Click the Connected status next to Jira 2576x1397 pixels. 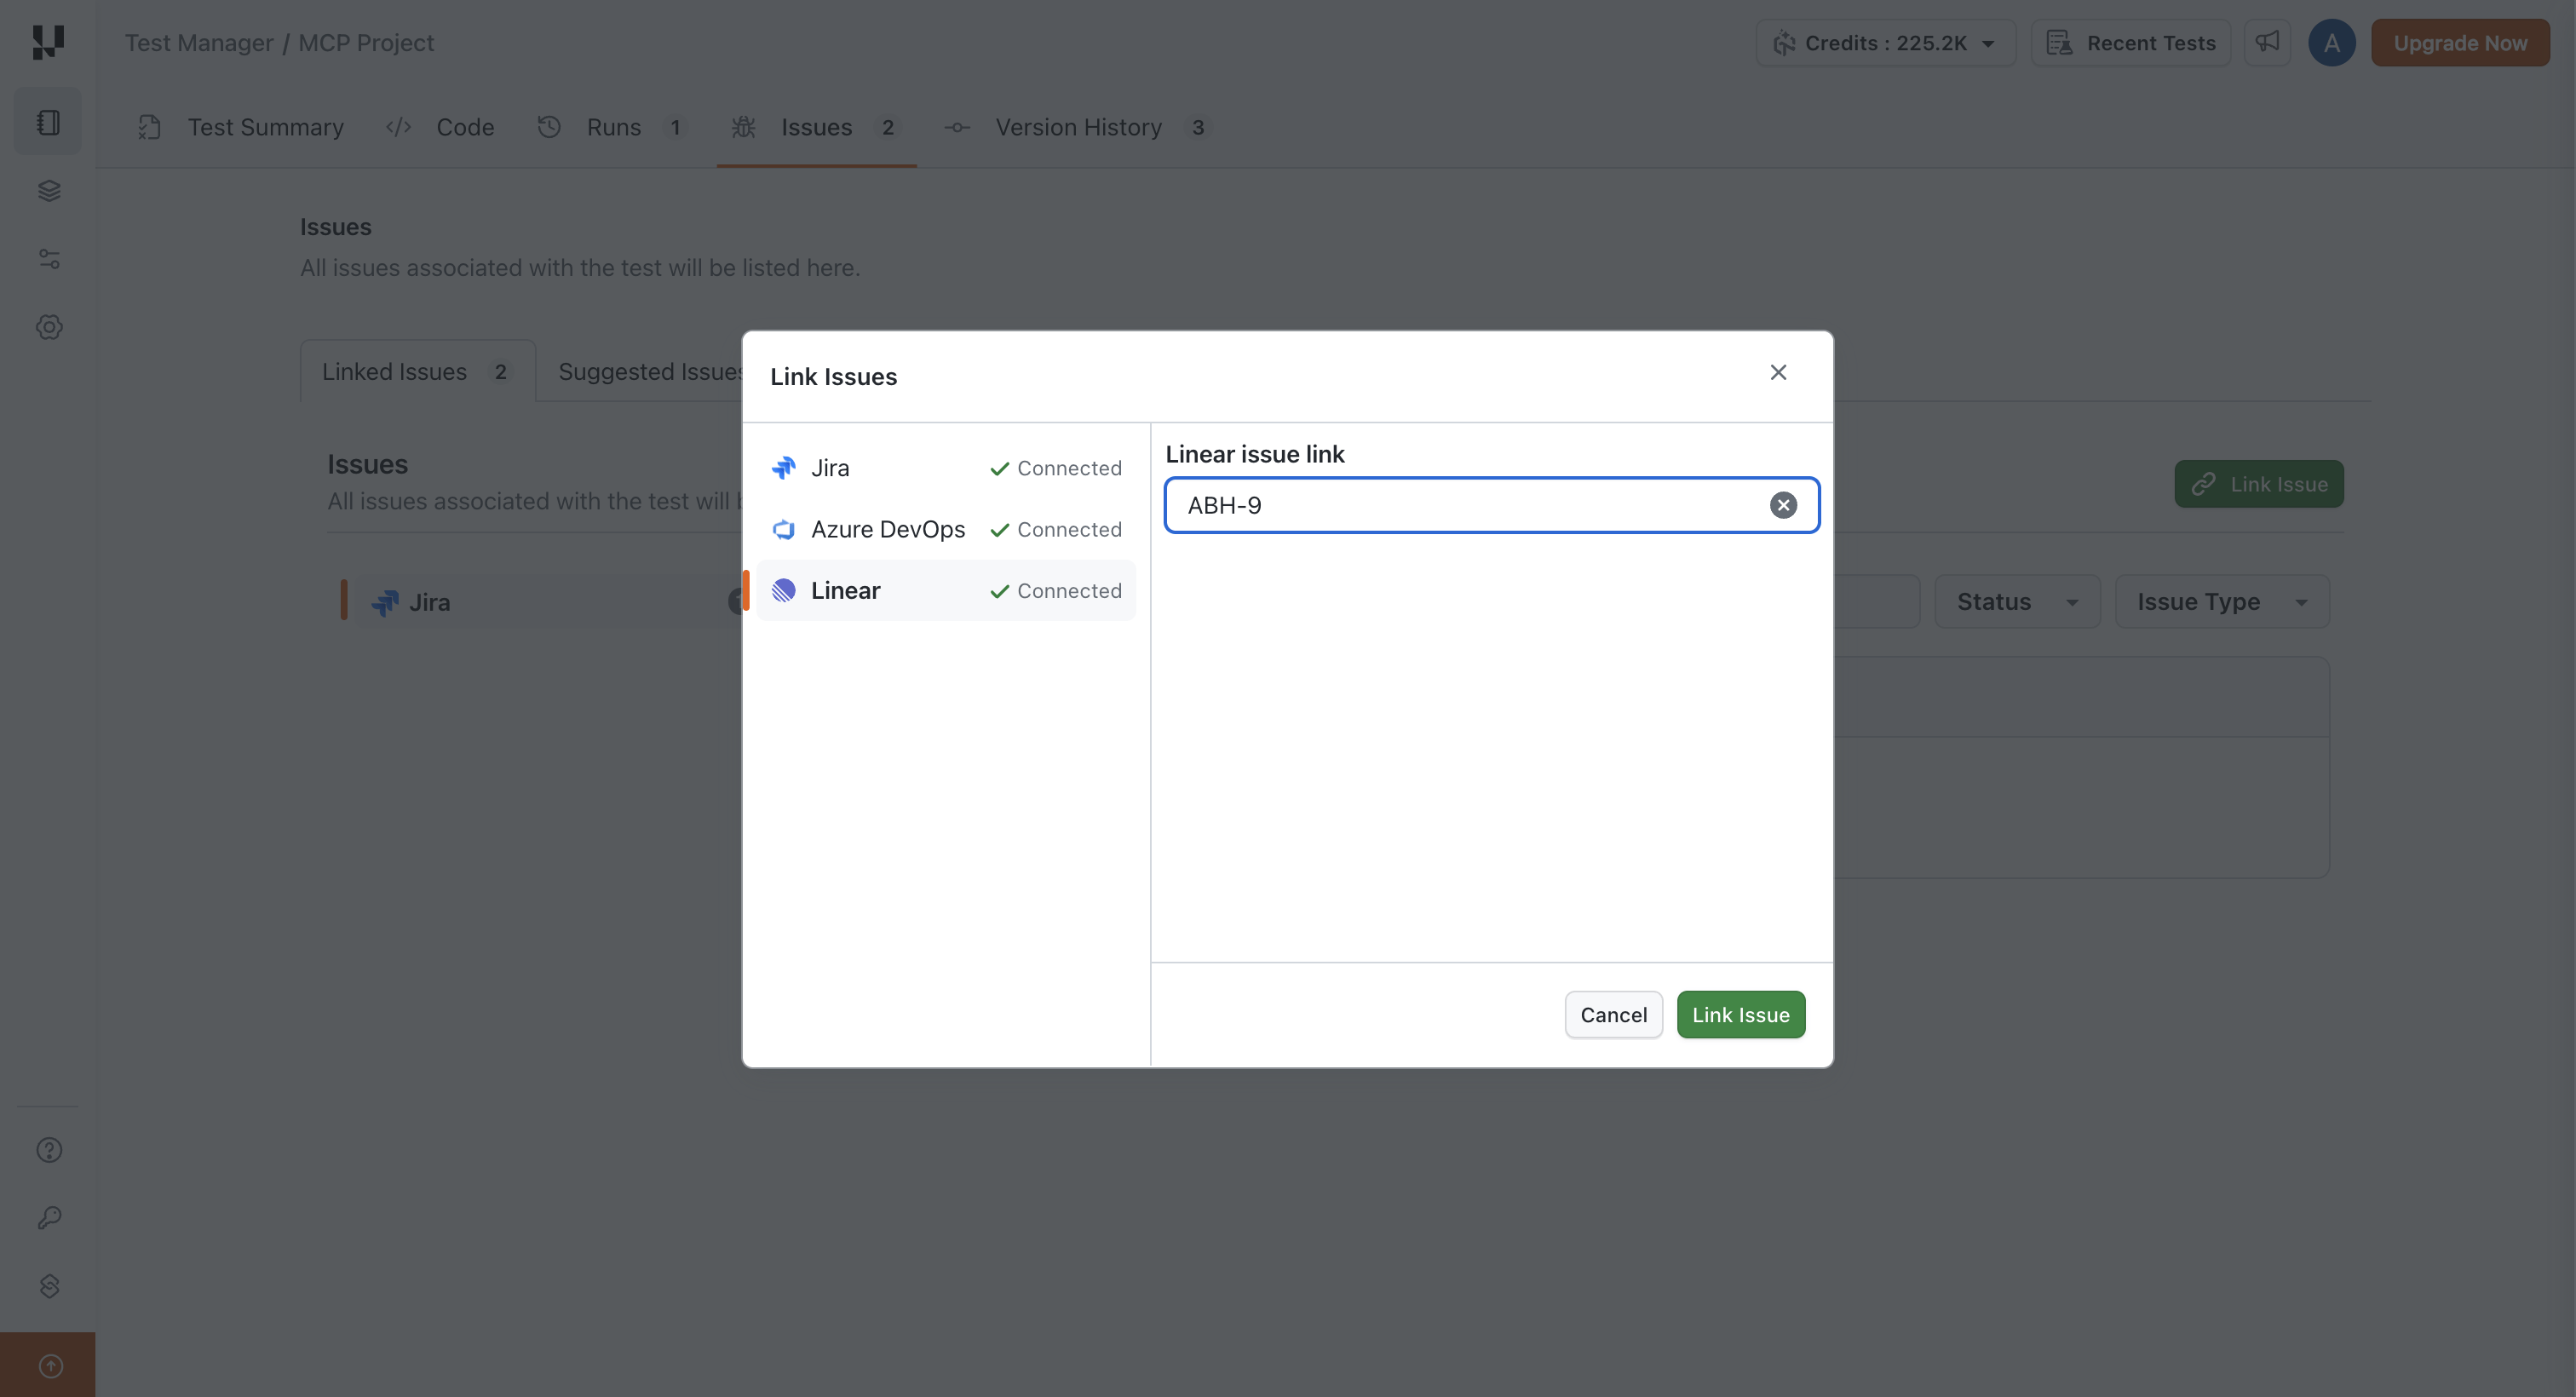1056,468
